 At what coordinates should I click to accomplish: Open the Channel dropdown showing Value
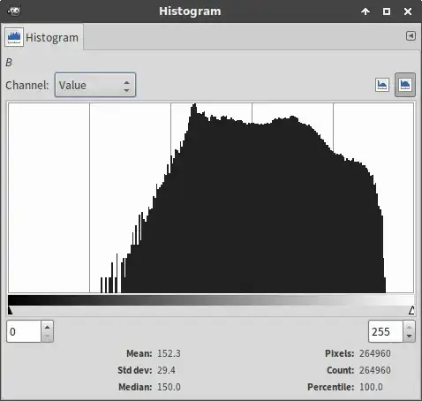click(95, 85)
